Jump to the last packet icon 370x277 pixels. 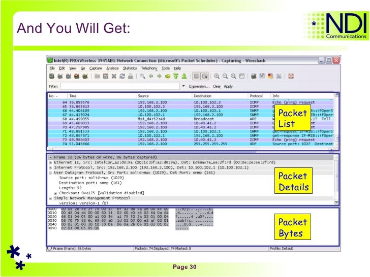pos(184,76)
